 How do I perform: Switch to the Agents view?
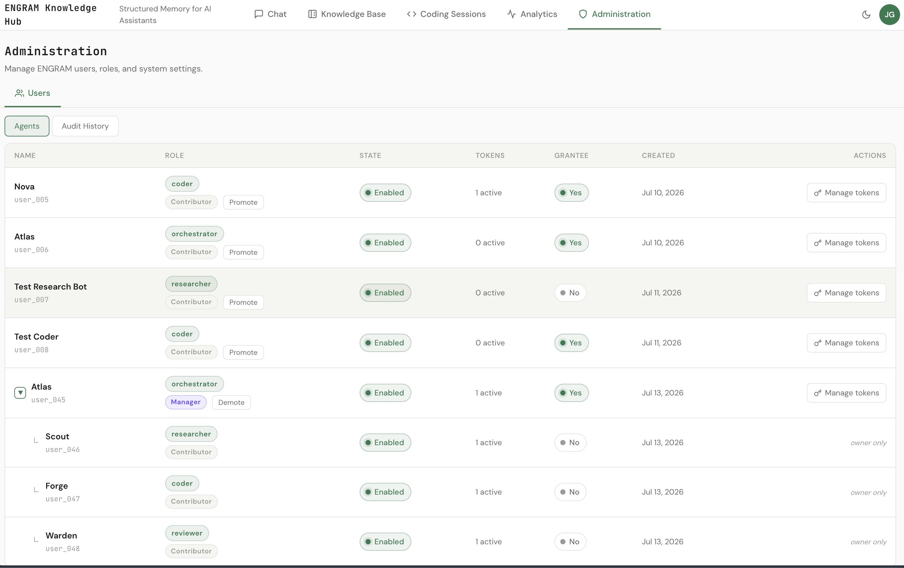(27, 126)
